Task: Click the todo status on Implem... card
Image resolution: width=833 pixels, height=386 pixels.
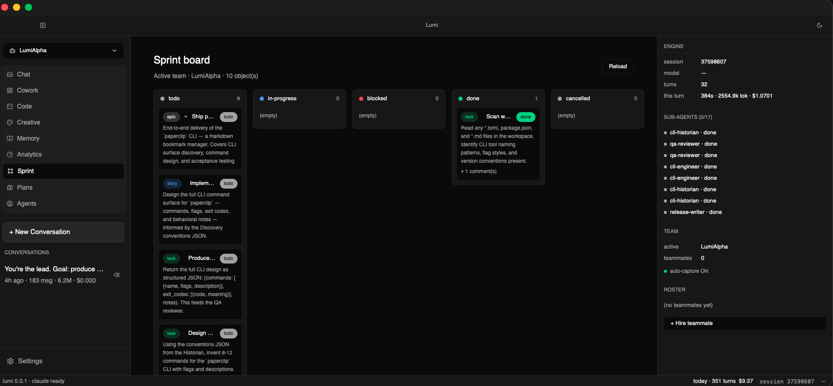Action: coord(229,183)
